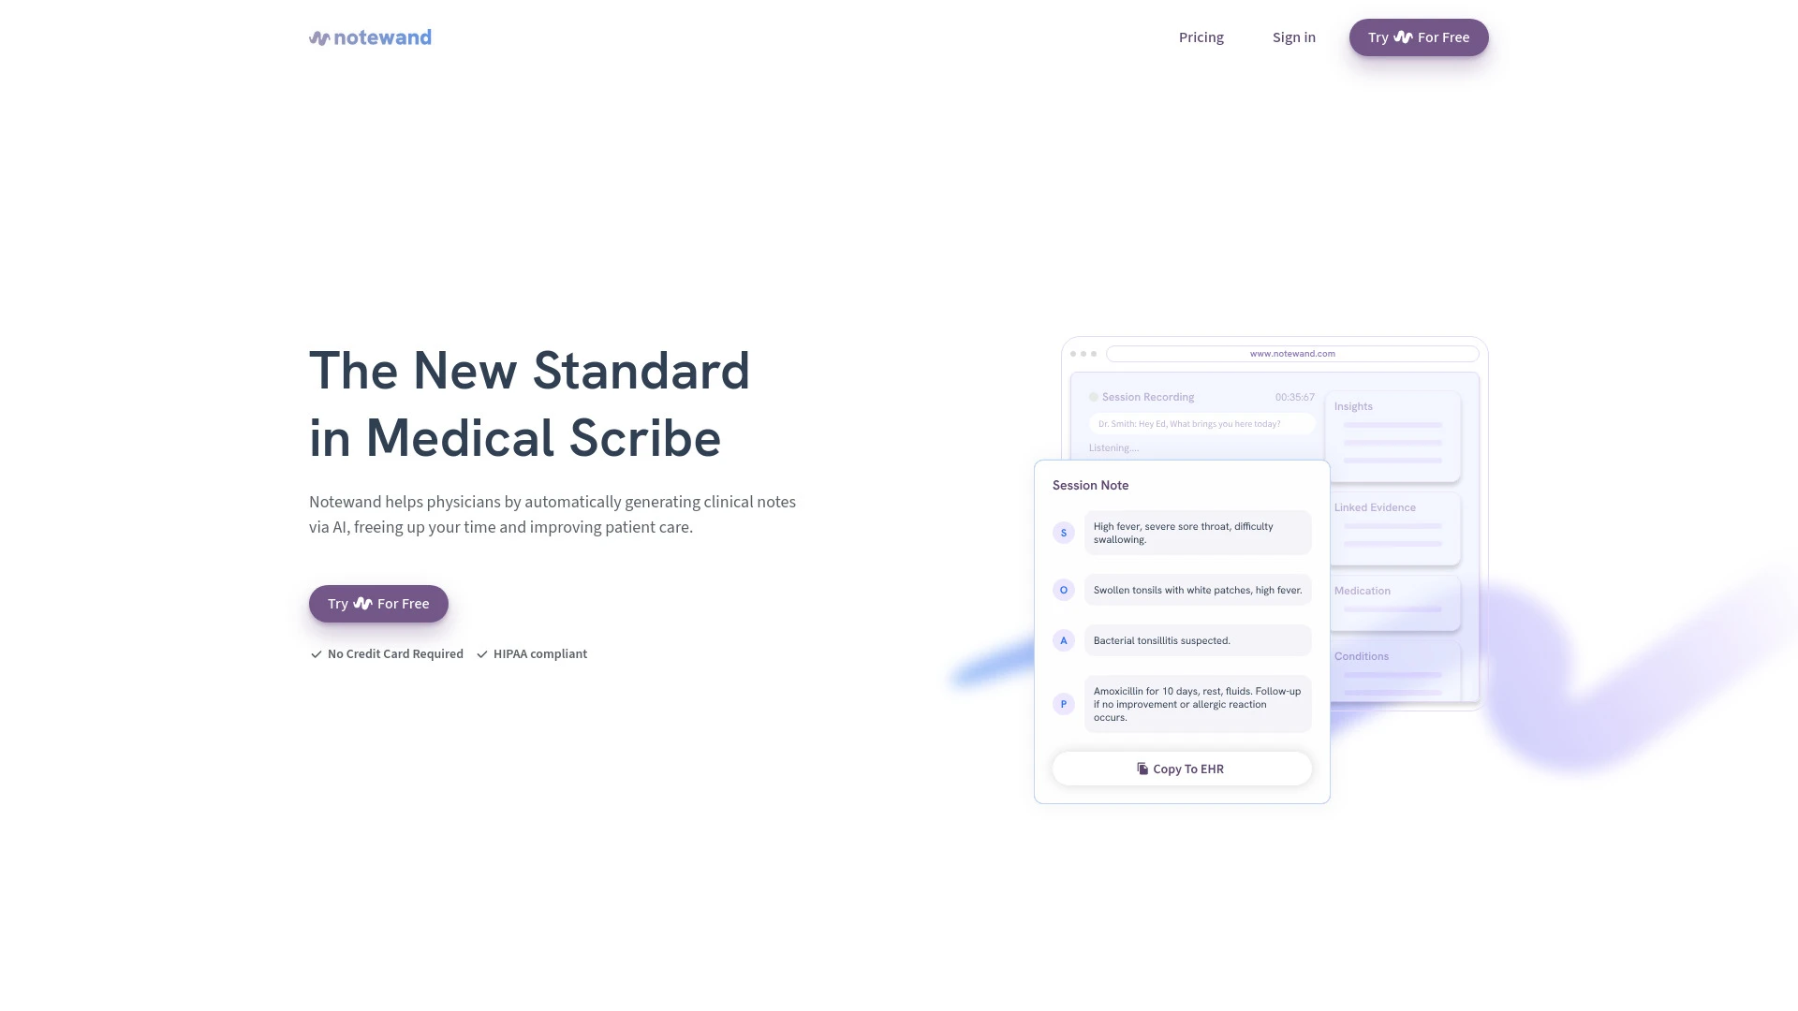Click the O badge icon in Session Note
Screen dimensions: 1798x1011
(x=1063, y=590)
